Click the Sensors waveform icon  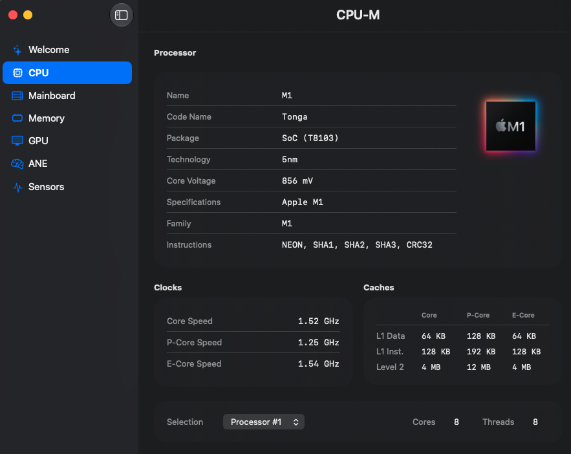[17, 187]
